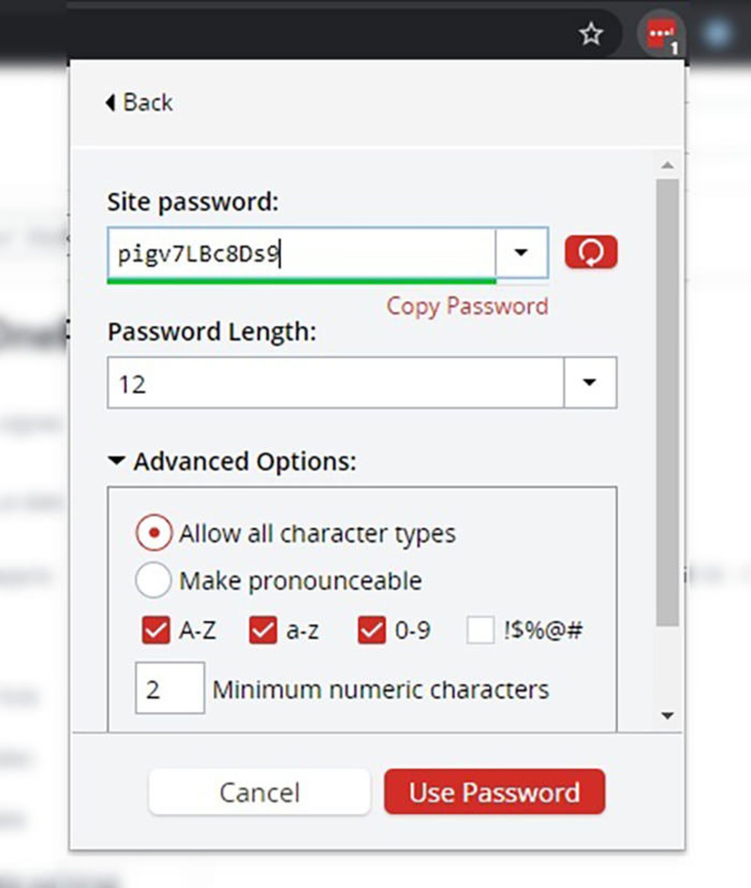The image size is (751, 888).
Task: Click the Minimum numeric characters field
Action: [169, 688]
